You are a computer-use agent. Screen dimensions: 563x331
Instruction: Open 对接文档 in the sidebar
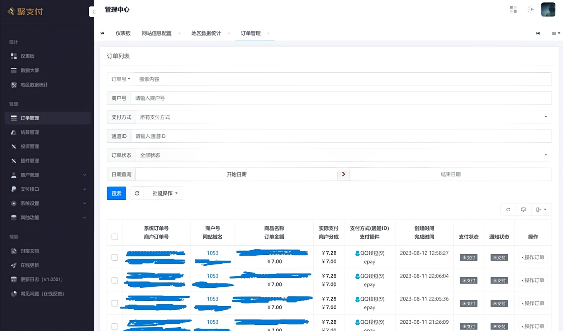[47, 251]
